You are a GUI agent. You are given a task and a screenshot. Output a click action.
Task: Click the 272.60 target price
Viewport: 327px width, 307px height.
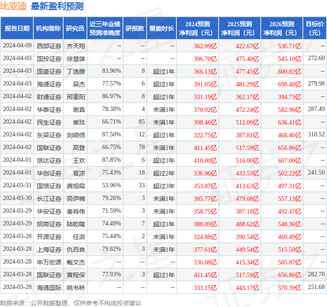point(316,58)
